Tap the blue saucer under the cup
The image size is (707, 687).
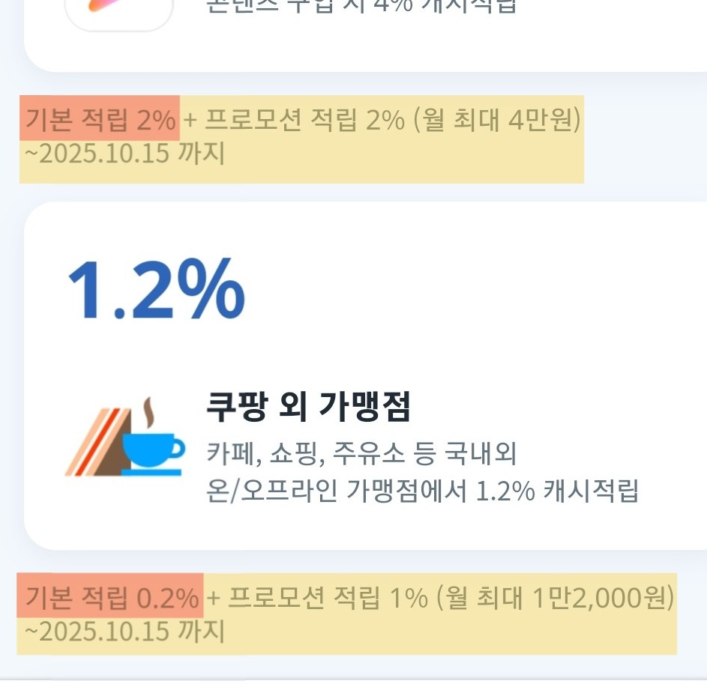click(x=151, y=472)
